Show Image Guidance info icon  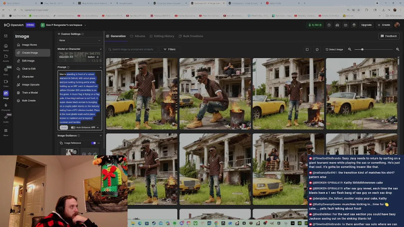coord(79,136)
